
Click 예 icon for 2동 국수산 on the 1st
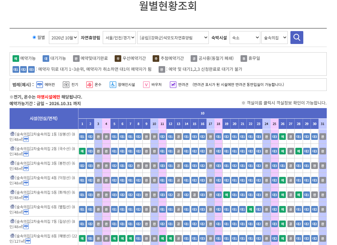pyautogui.click(x=82, y=151)
